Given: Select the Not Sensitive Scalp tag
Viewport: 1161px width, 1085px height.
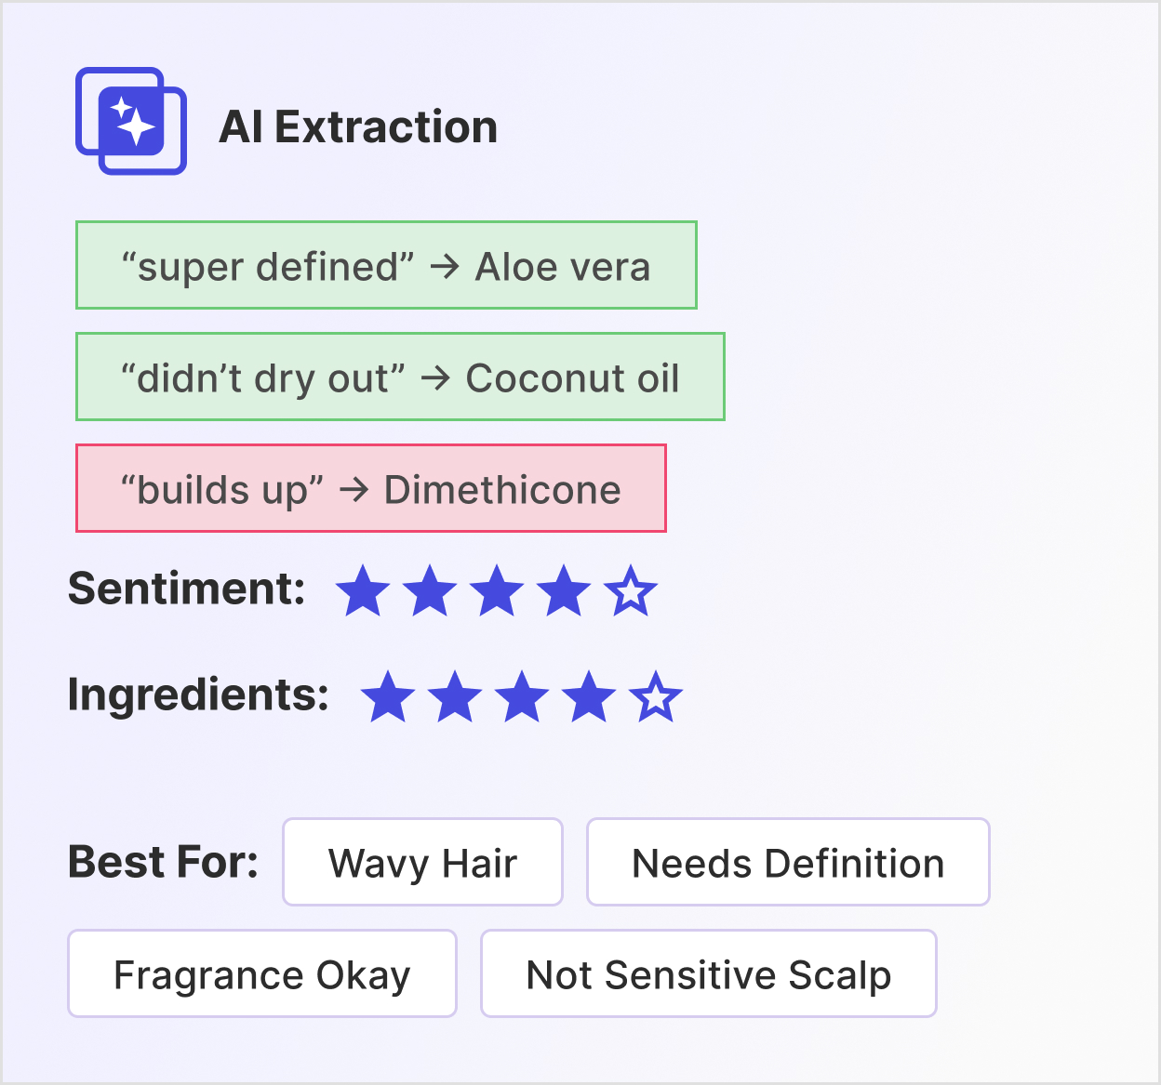Looking at the screenshot, I should pos(708,973).
